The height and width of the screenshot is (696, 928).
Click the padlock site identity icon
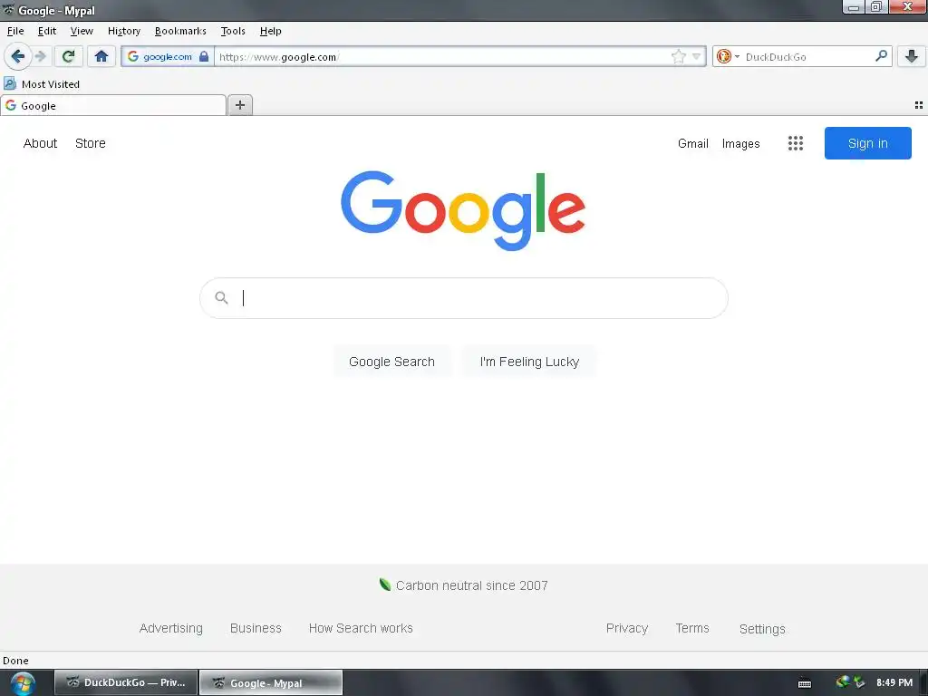point(204,57)
